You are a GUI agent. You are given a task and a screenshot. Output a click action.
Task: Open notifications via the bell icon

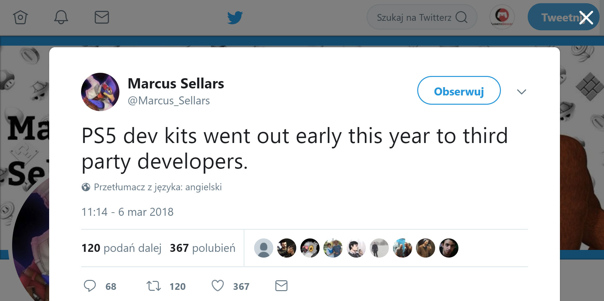click(61, 17)
